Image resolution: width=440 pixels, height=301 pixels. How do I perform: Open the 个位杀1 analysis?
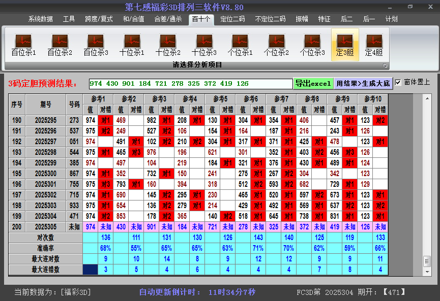[240, 45]
